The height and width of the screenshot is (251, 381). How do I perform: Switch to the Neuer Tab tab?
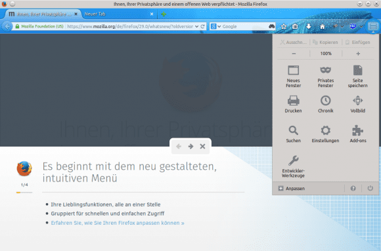(117, 14)
